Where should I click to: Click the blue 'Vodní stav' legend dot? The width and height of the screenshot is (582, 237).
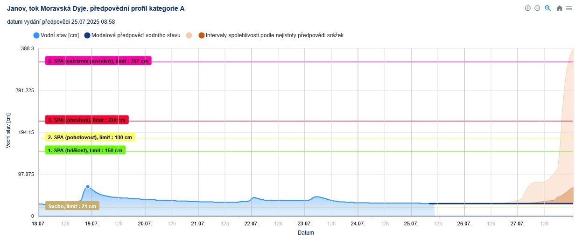tap(36, 35)
